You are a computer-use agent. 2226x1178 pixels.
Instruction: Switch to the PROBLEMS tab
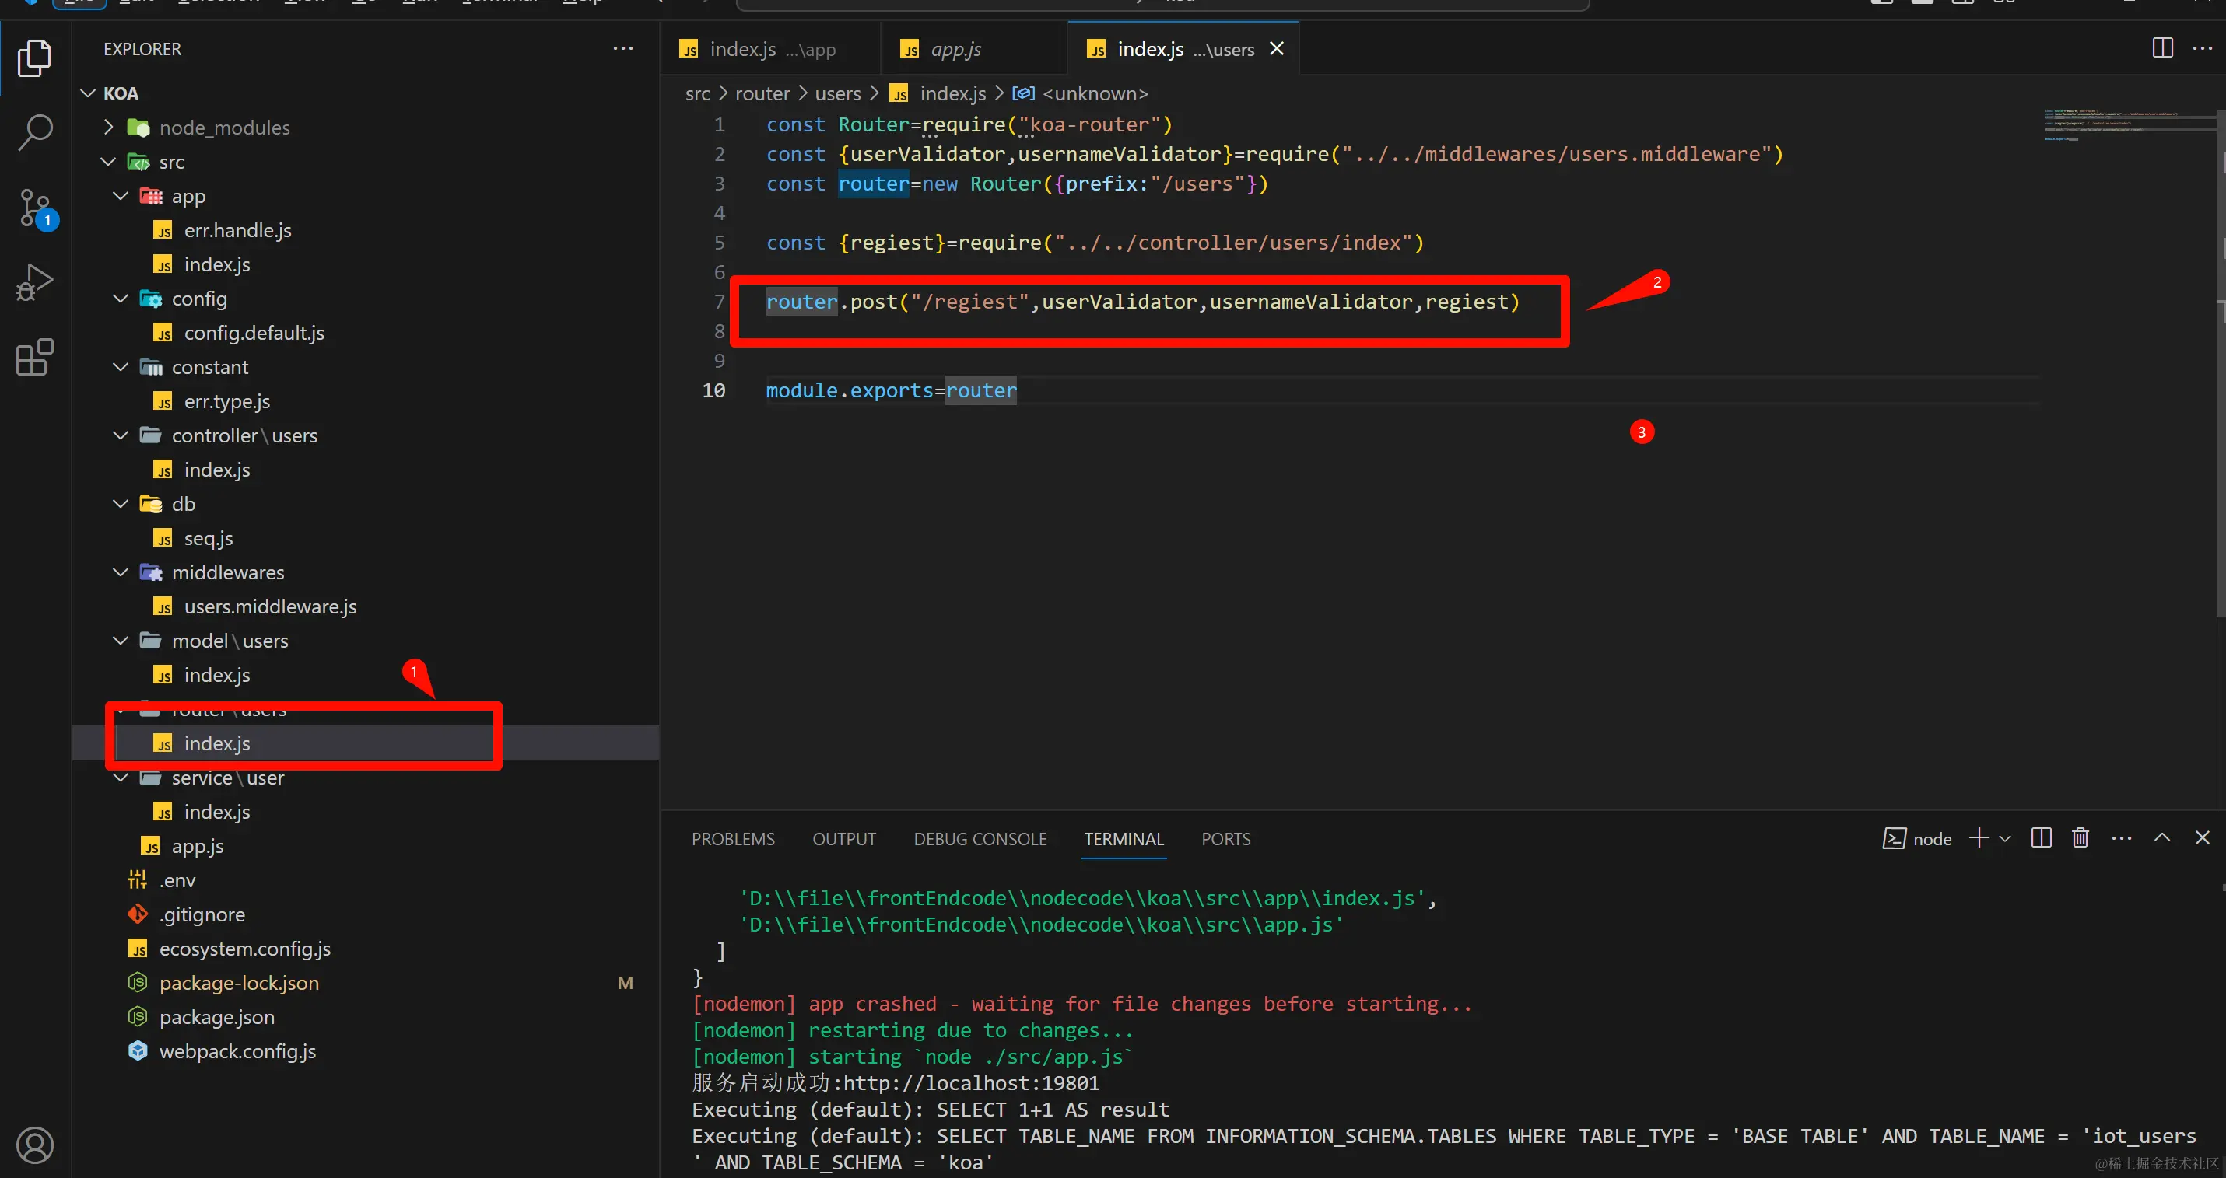(x=733, y=838)
